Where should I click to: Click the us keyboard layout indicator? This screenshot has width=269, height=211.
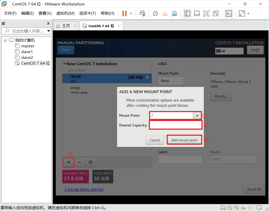click(229, 51)
